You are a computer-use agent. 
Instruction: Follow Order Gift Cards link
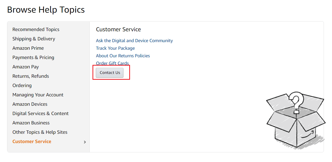click(x=112, y=63)
